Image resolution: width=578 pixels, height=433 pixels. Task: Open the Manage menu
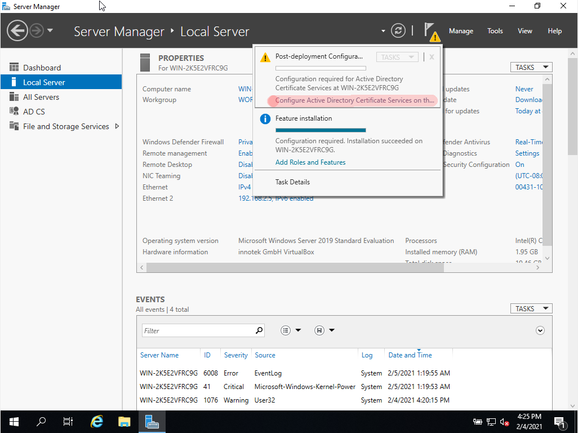pos(461,31)
